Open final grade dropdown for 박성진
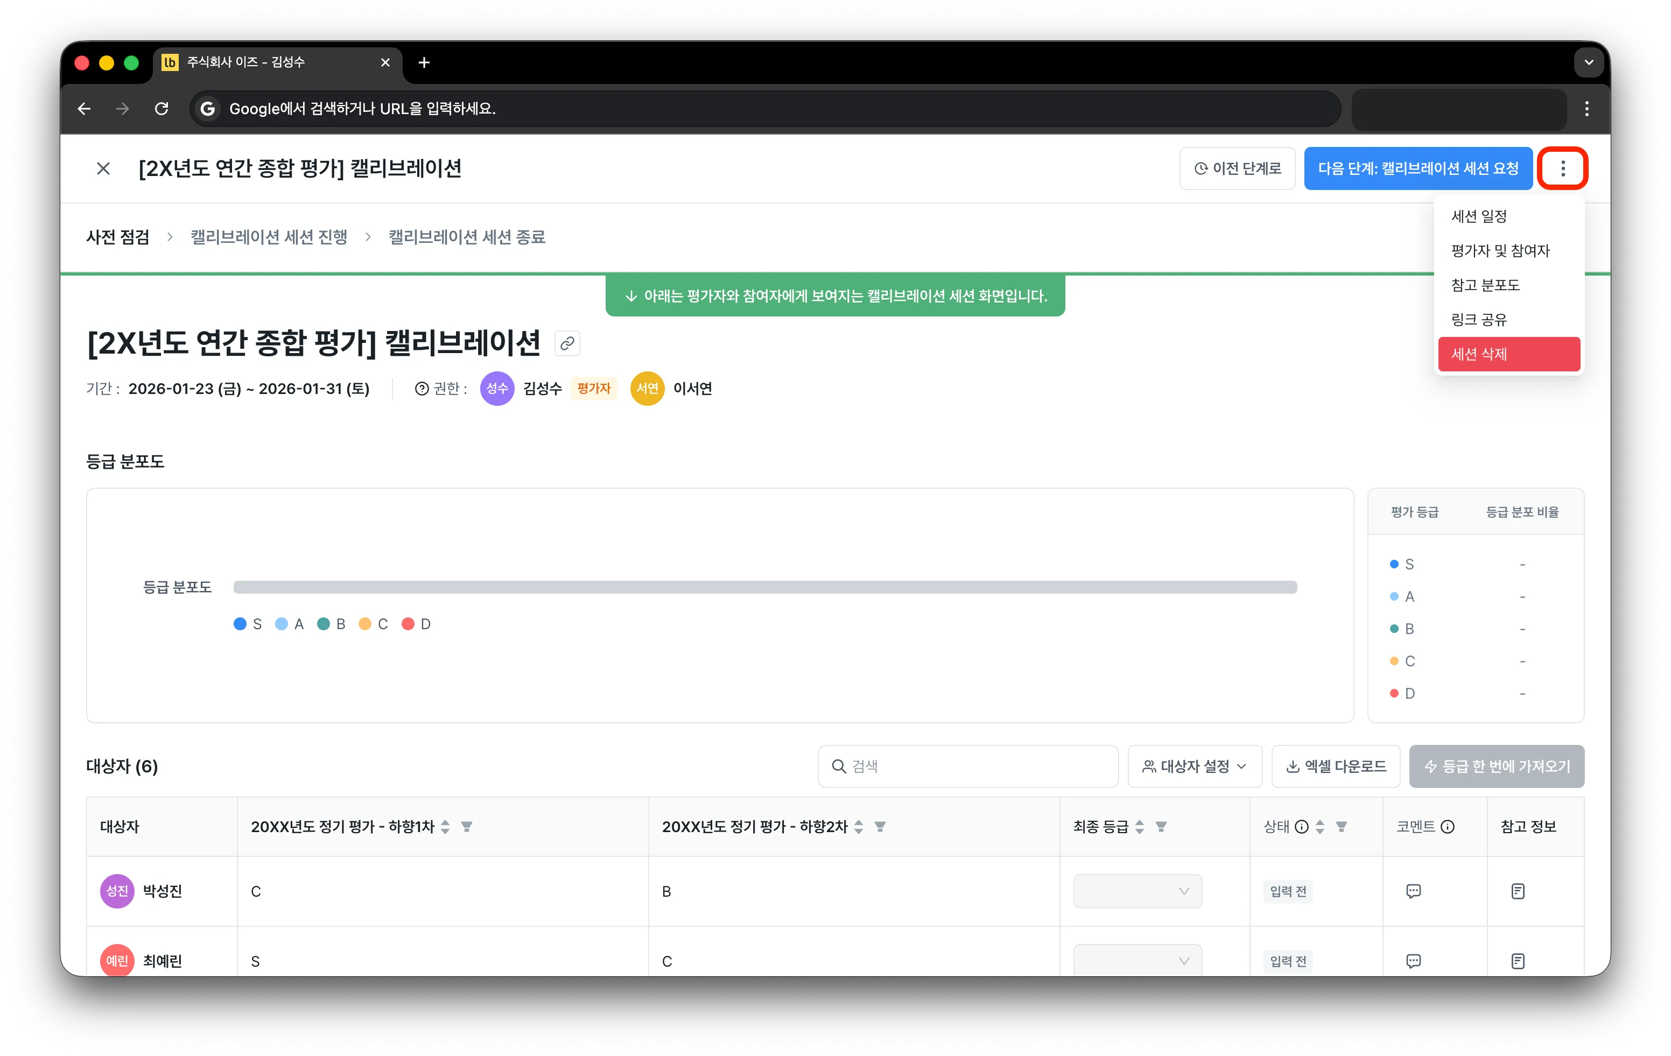The height and width of the screenshot is (1056, 1671). (x=1138, y=891)
